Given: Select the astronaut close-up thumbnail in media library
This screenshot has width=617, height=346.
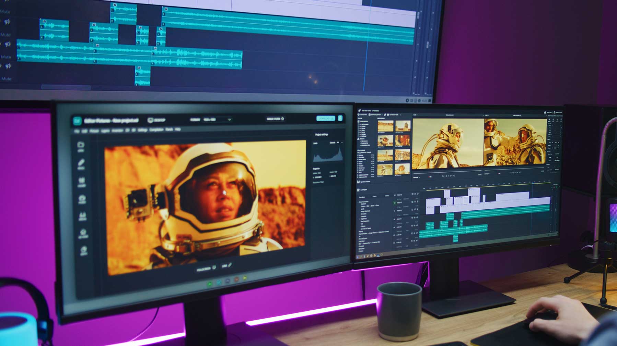Looking at the screenshot, I should 402,140.
